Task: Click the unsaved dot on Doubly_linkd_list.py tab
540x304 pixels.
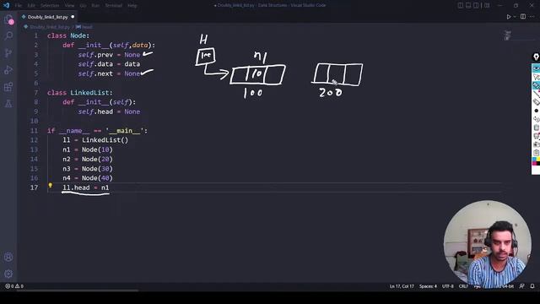Action: (x=73, y=17)
